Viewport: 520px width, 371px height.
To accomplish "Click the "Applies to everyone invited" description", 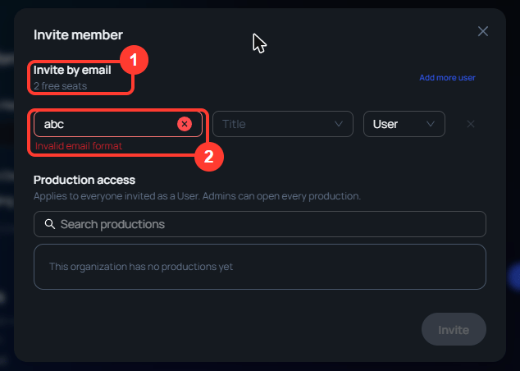I will point(197,196).
